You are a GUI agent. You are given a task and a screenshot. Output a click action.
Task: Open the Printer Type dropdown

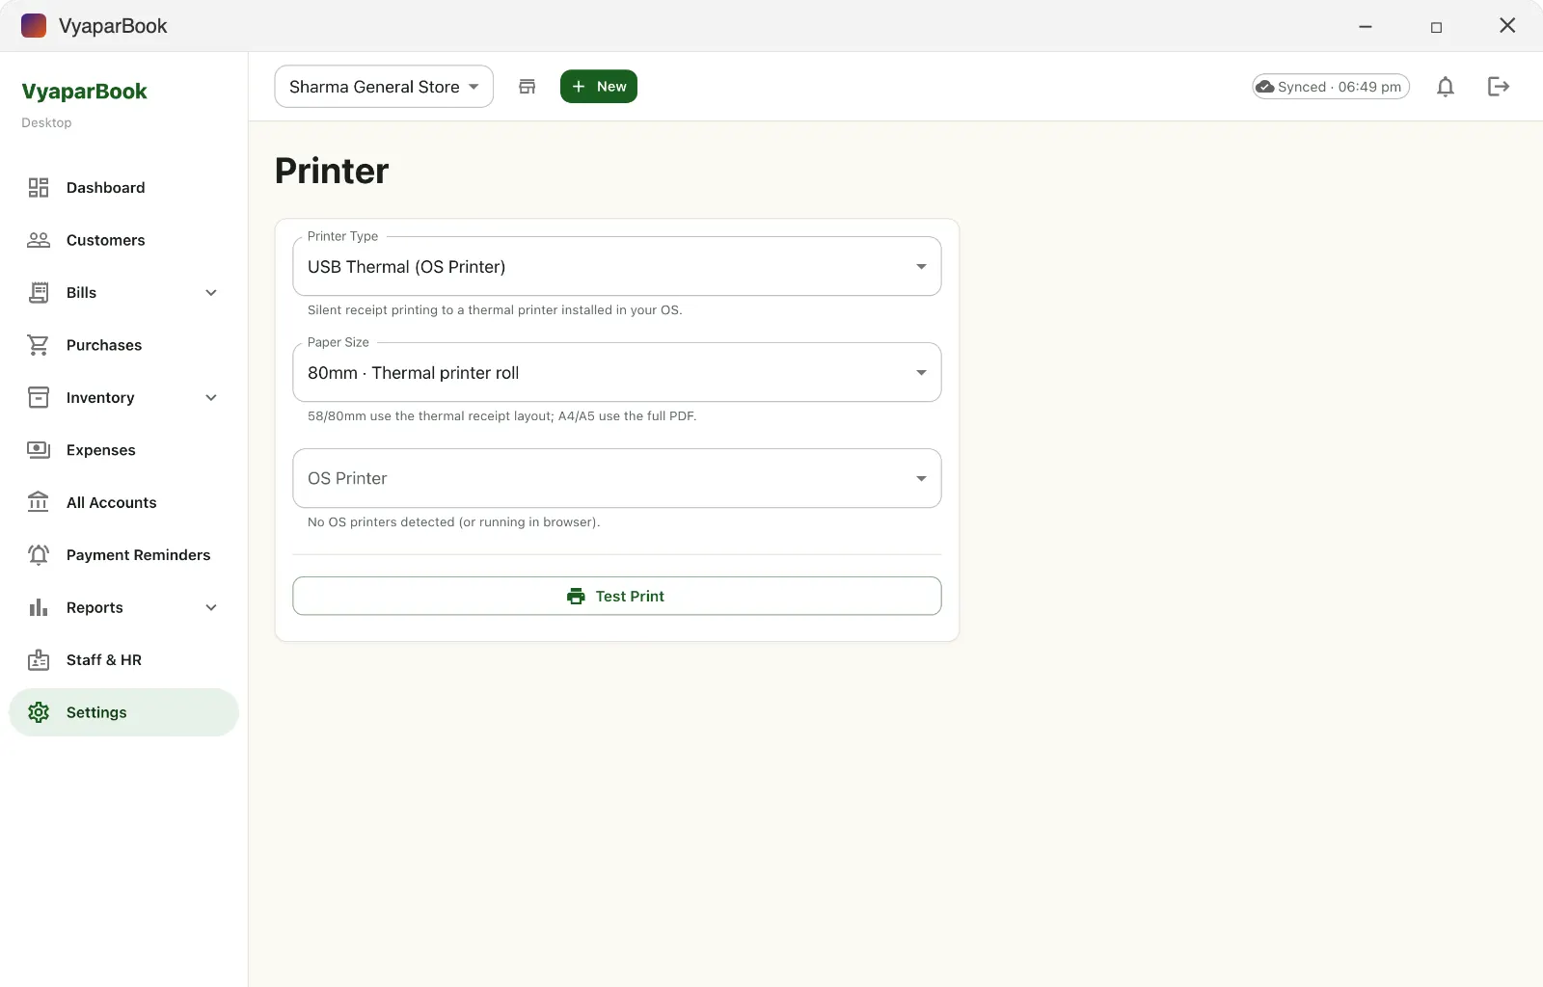617,267
